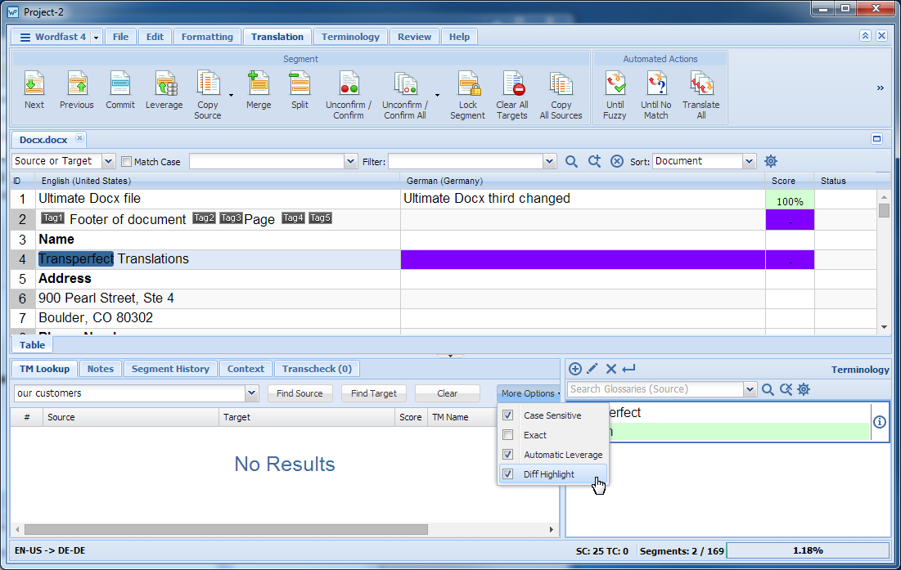Enable the Exact option checkbox
This screenshot has height=570, width=901.
point(508,435)
